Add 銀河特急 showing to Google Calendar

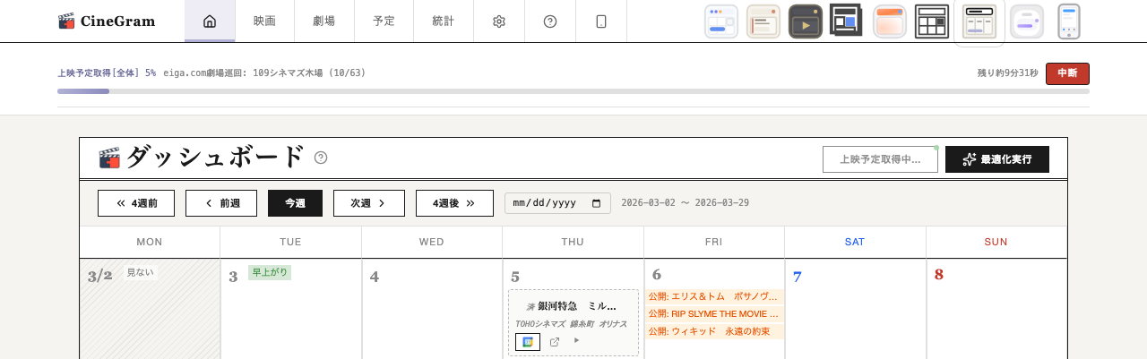(528, 342)
